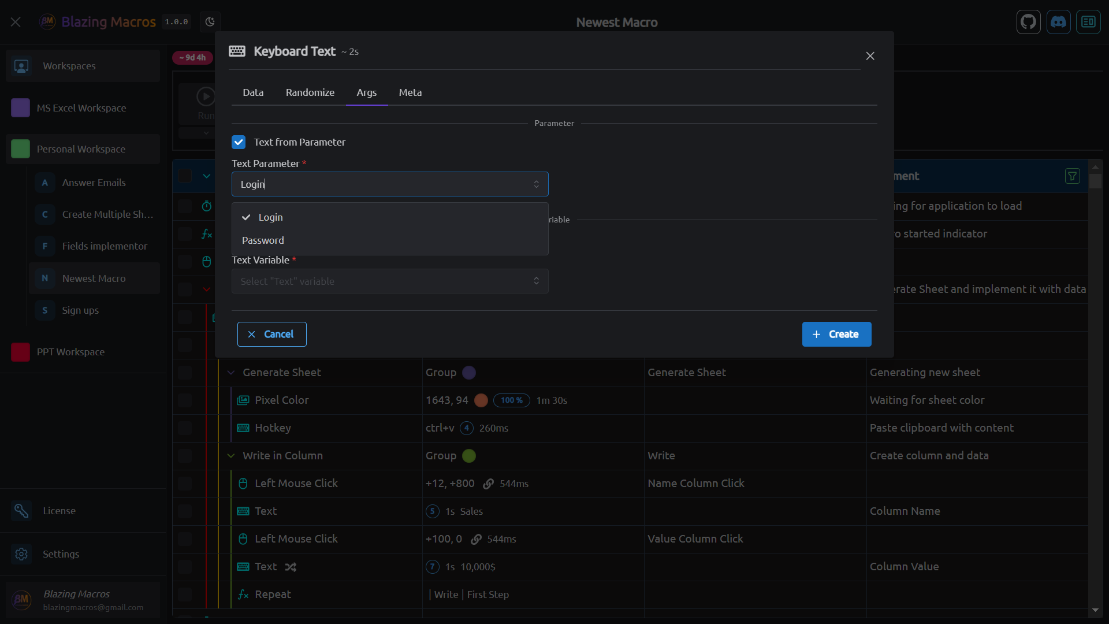Click the Pixel Color orange swatch

(481, 400)
